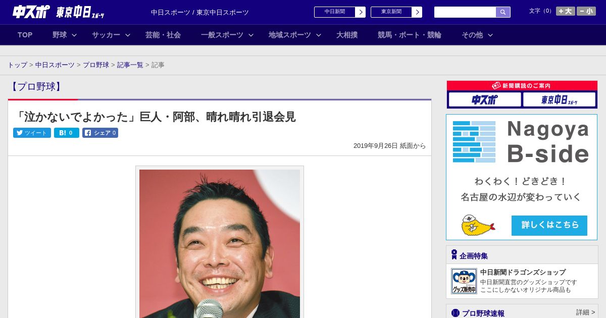Click the search magnifier button

tap(503, 12)
